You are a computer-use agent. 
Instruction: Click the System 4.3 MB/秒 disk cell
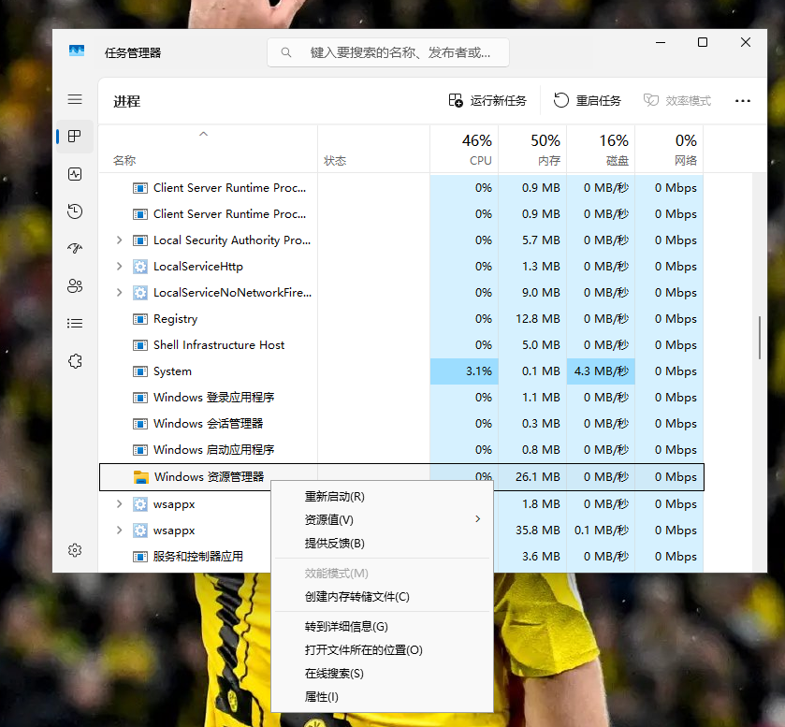pos(601,371)
